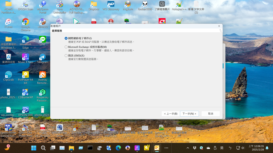Open the PotPlayer 64 bit icon

tap(26, 76)
